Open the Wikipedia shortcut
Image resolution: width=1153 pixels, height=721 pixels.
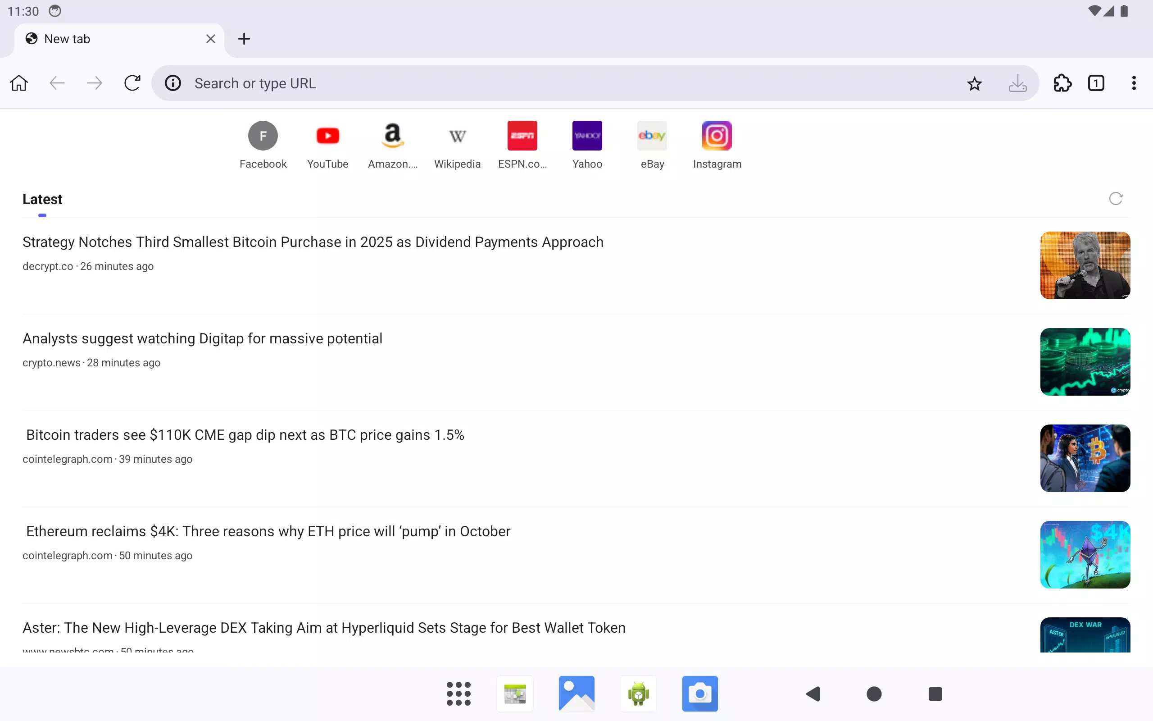coord(458,146)
